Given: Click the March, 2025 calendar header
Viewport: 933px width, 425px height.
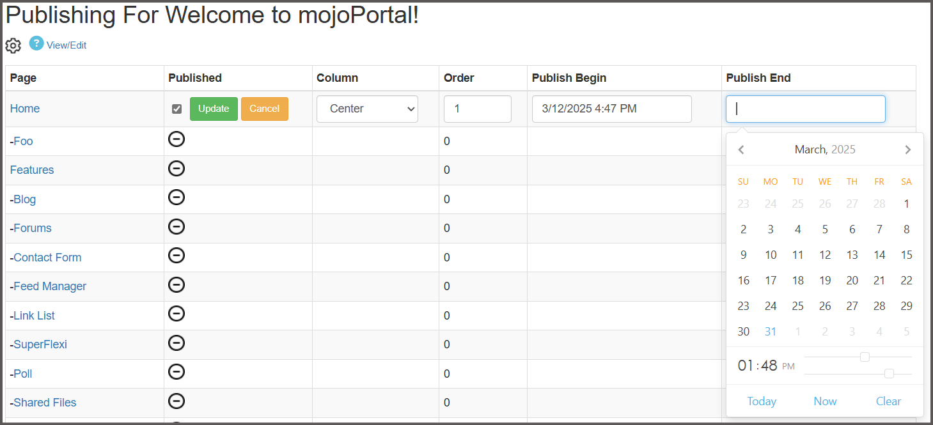Looking at the screenshot, I should (x=824, y=150).
